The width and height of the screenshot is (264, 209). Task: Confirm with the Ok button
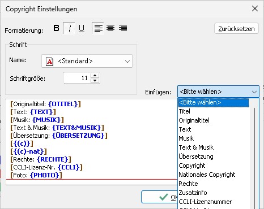coord(160,197)
